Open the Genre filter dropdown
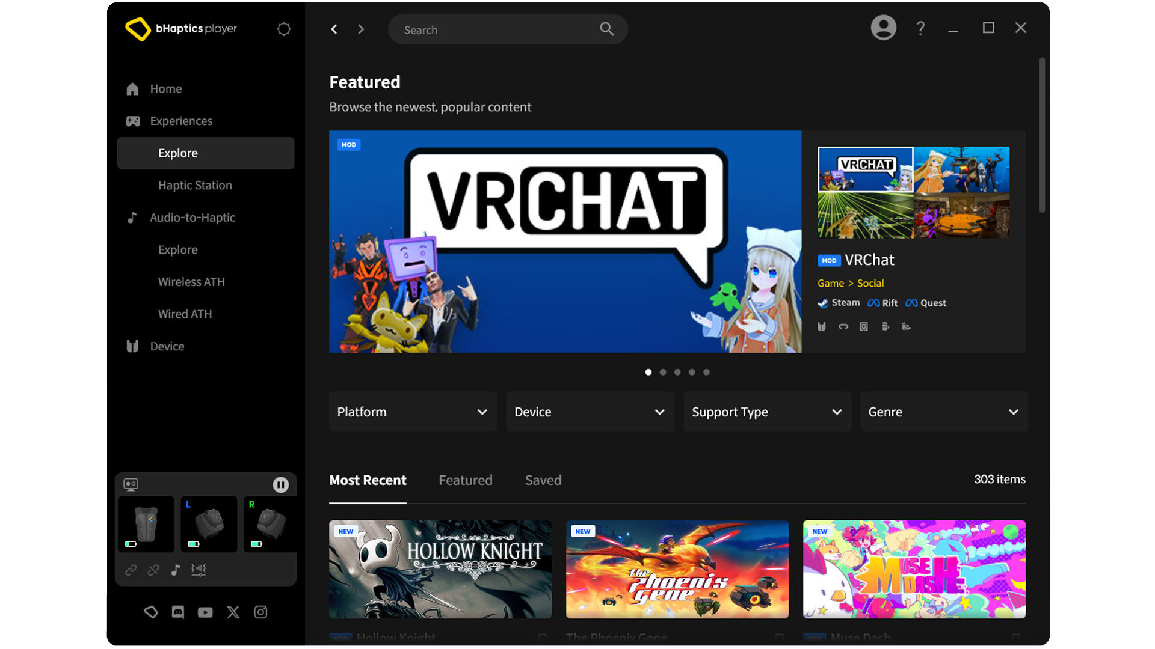 pos(943,412)
